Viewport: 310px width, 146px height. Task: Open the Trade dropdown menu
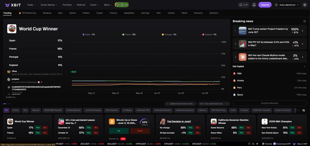(x=31, y=5)
